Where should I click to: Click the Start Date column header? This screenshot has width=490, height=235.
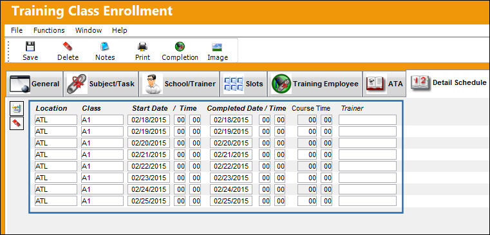click(x=149, y=108)
